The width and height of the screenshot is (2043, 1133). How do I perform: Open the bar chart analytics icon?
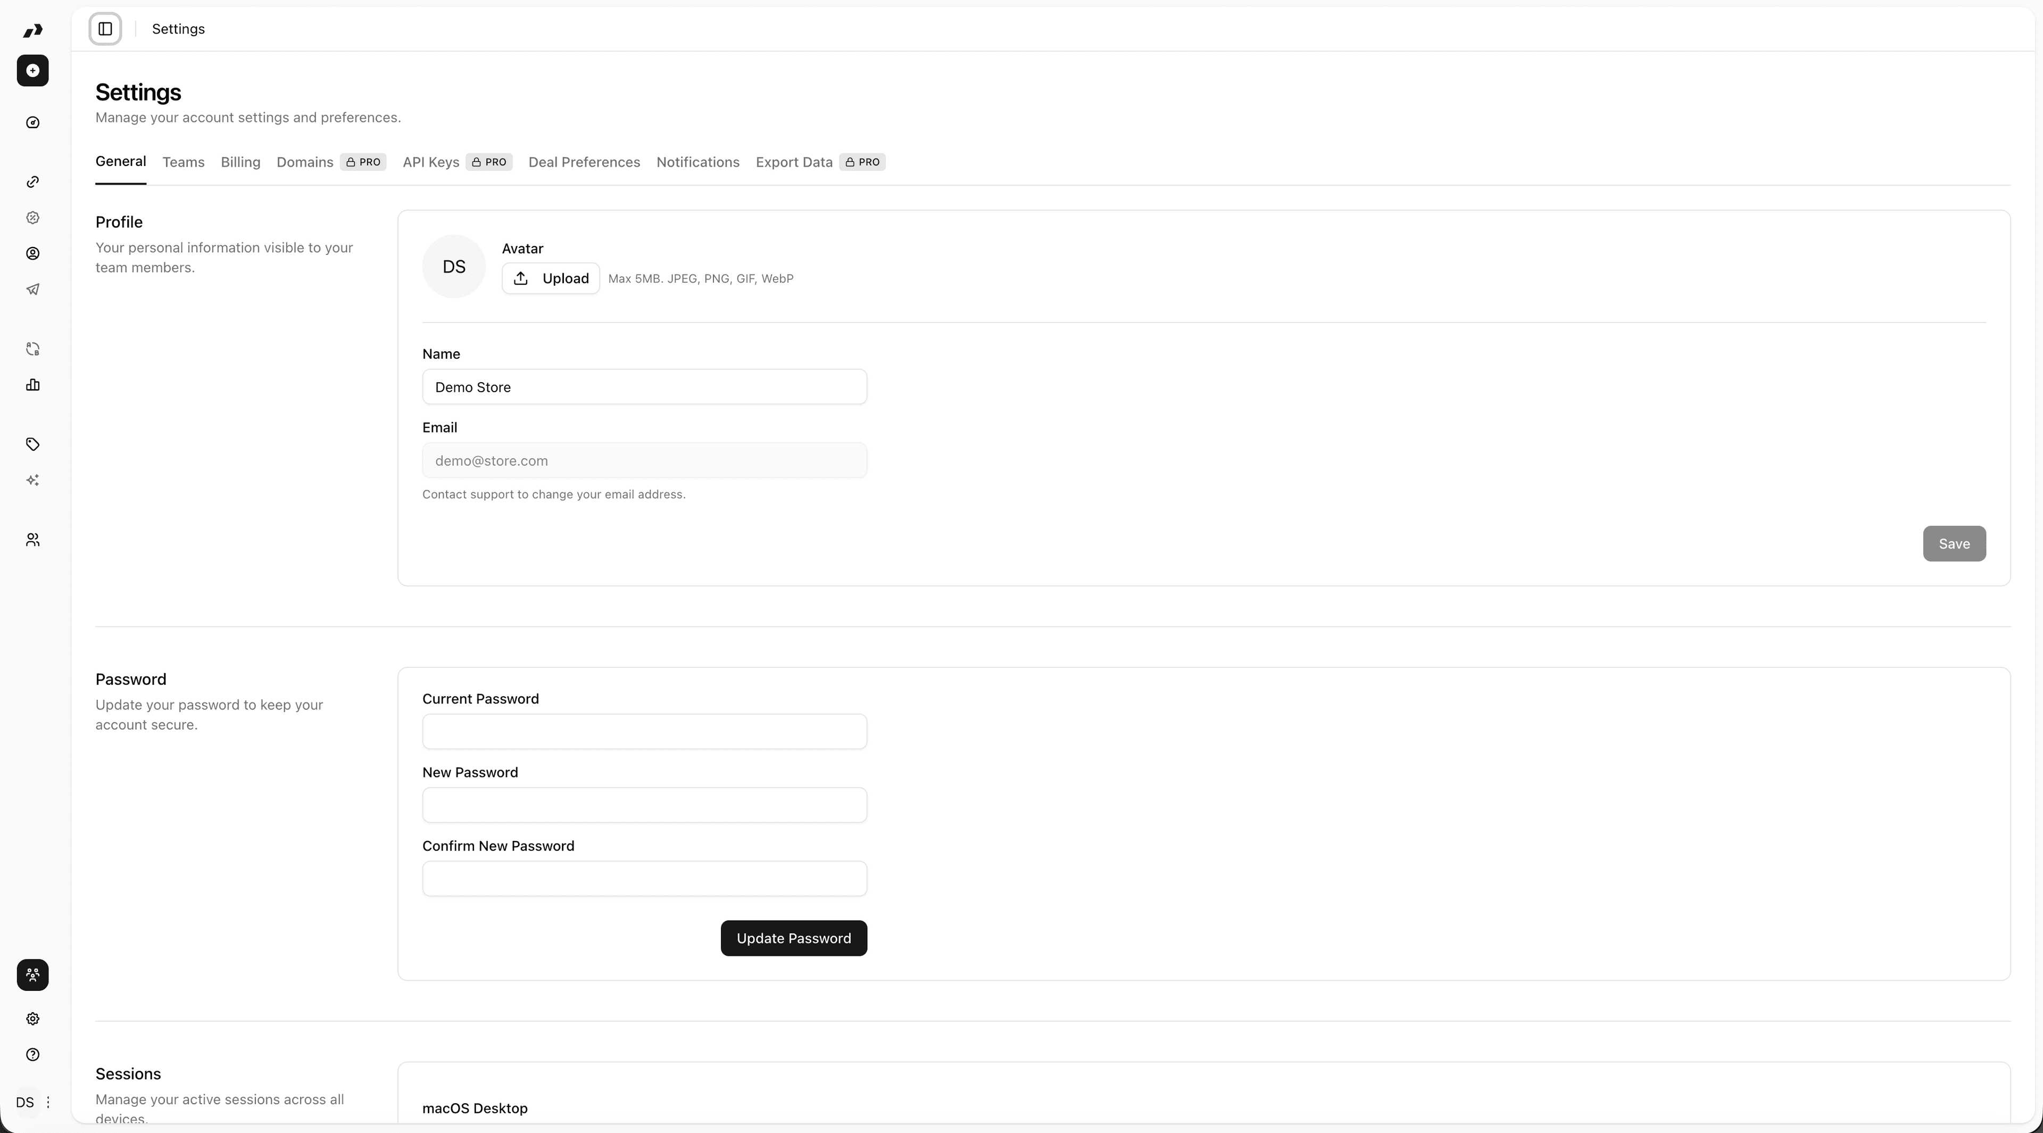[32, 385]
